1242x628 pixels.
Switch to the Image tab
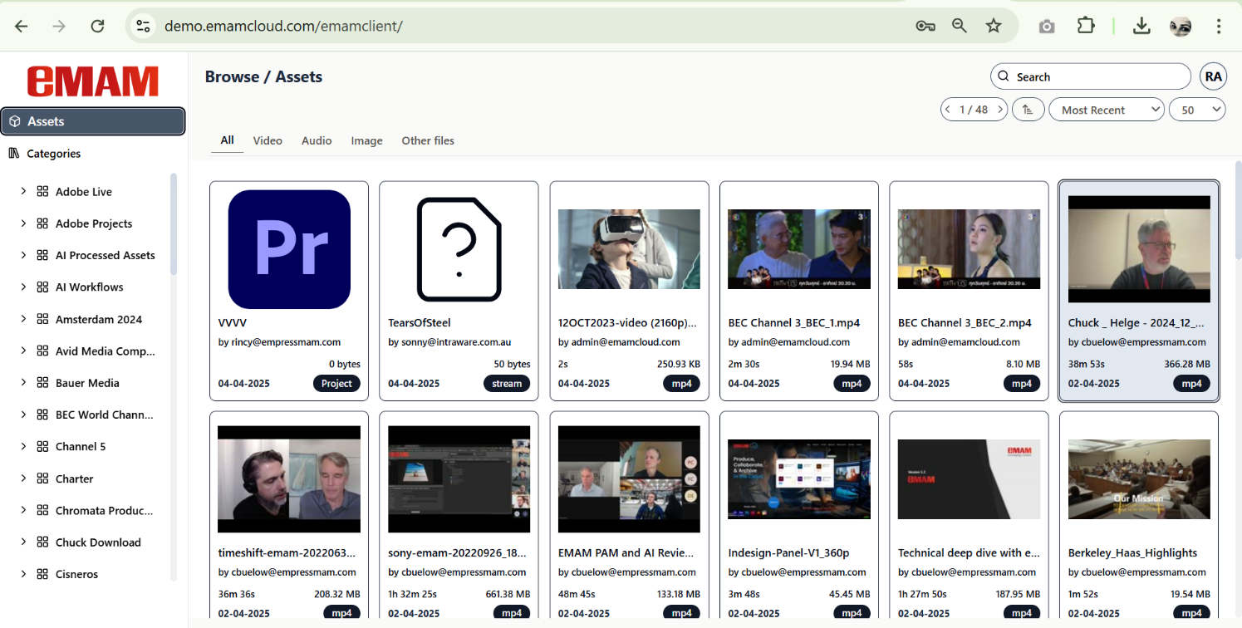pos(366,140)
